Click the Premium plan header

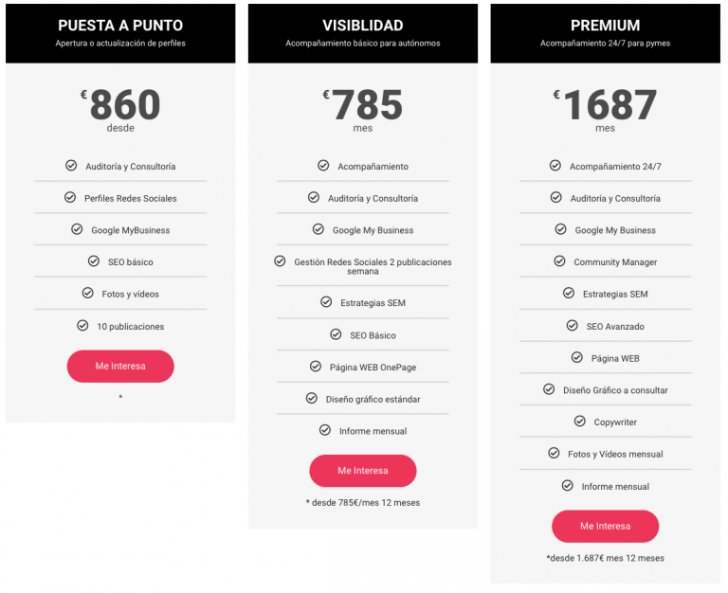605,33
